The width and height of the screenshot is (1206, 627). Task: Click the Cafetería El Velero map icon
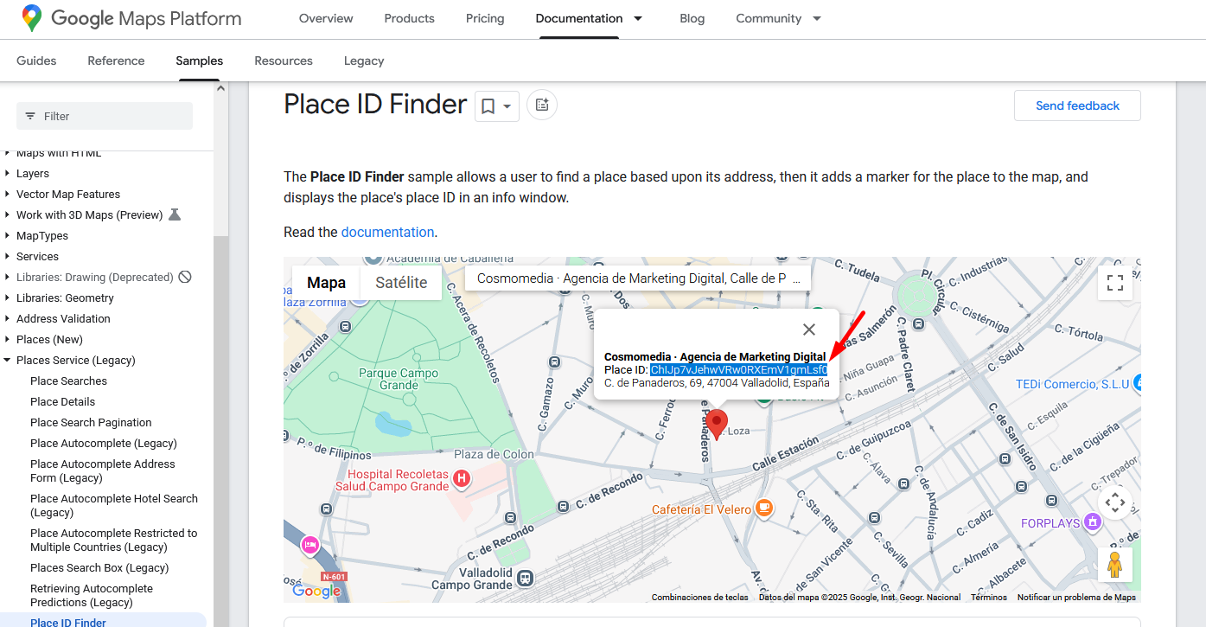point(763,509)
